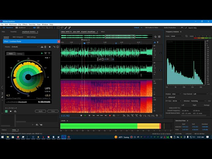Switch to Multitrack view

[x=21, y=27]
